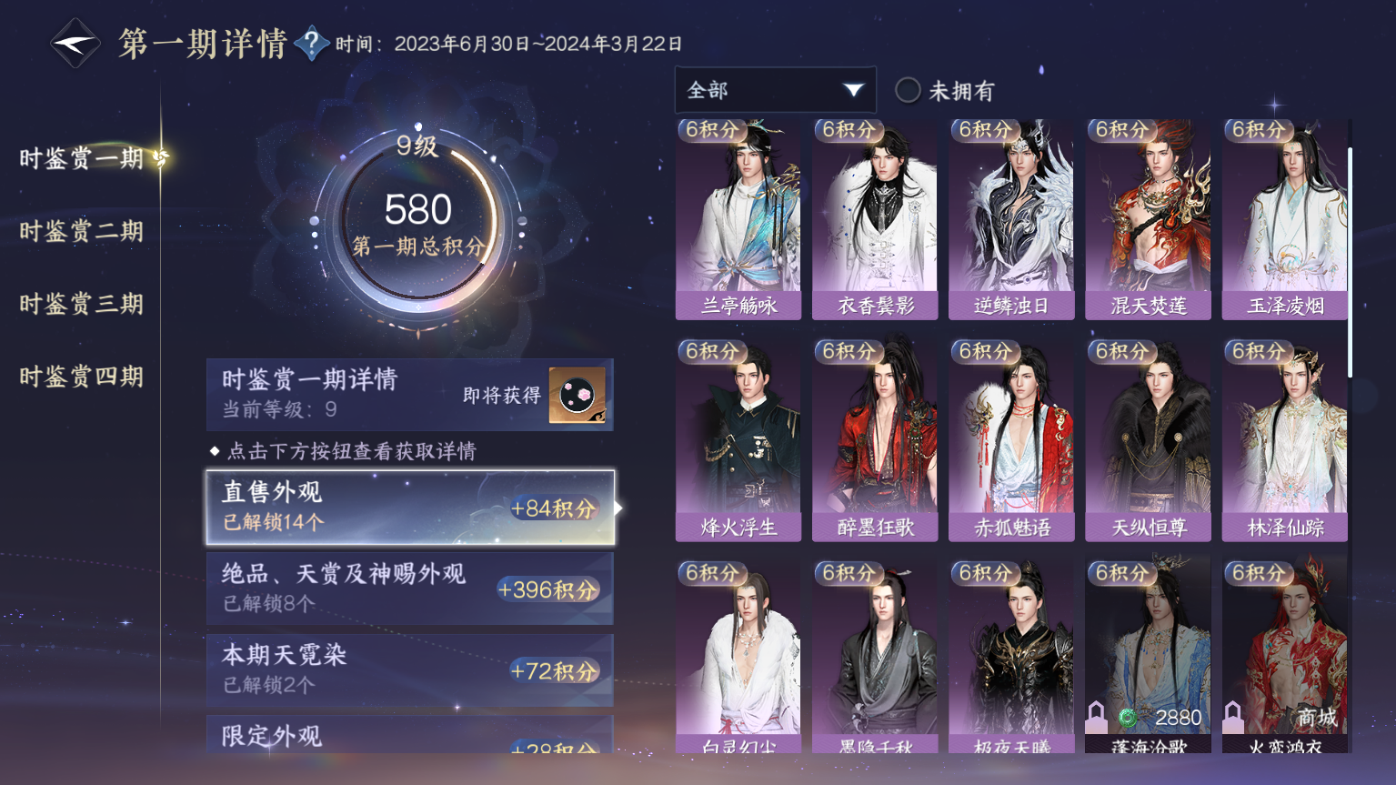Click the dropdown triangle arrow next to 全部
The width and height of the screenshot is (1396, 785).
click(x=852, y=90)
